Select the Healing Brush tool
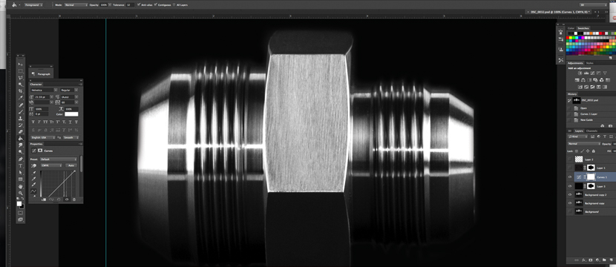Screen dimensions: 616x267 [21, 105]
